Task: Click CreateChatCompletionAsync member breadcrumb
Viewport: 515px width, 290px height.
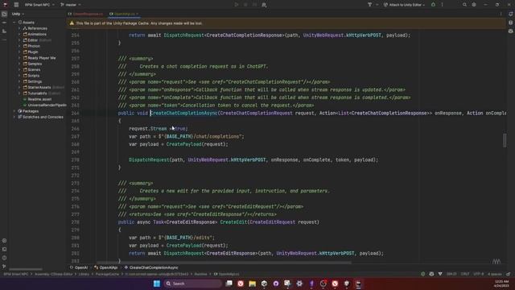Action: click(x=151, y=267)
